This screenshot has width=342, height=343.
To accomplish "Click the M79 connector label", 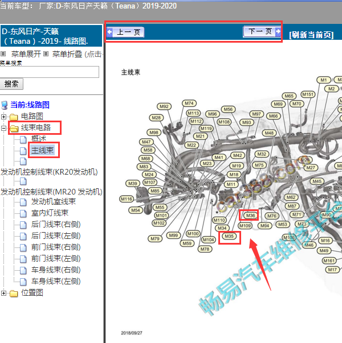I will 155,239.
